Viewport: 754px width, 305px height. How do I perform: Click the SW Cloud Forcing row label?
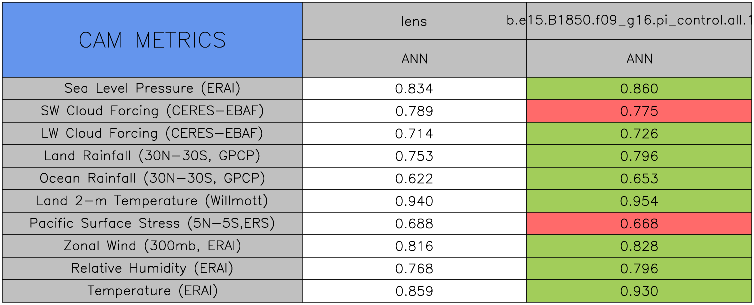[x=152, y=111]
